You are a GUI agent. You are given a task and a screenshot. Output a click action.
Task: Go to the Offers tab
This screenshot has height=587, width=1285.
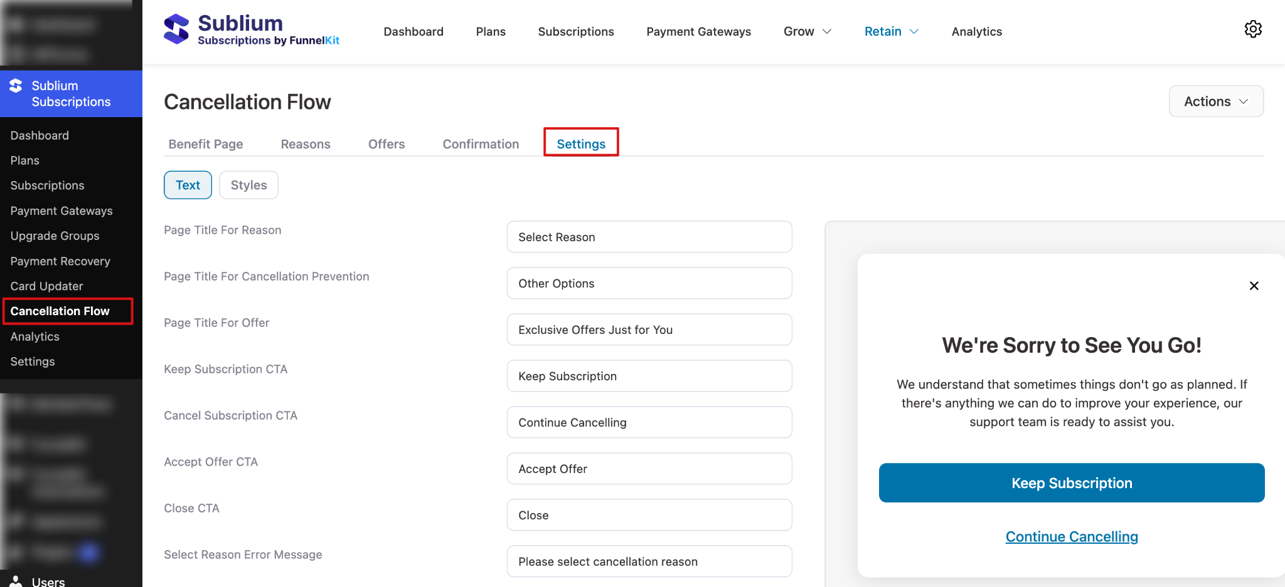[x=387, y=144]
